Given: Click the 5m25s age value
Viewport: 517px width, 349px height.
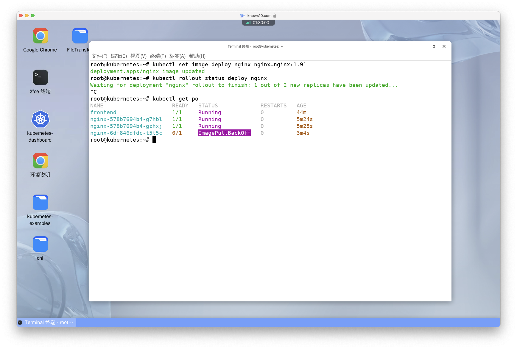Looking at the screenshot, I should 305,126.
